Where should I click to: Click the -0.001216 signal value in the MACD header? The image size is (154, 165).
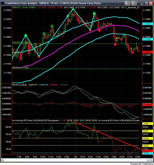[43, 85]
